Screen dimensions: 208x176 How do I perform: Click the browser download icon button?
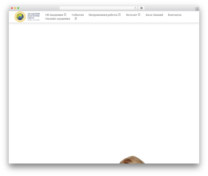[x=141, y=8]
